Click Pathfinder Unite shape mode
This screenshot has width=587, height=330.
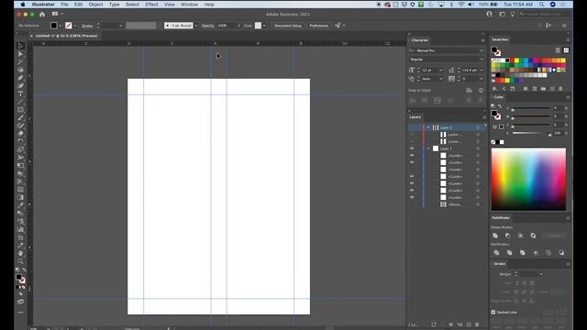pos(495,236)
